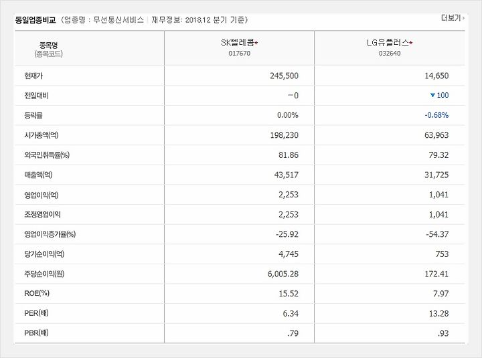Select the 외국인취득률(%) row label

pos(47,155)
